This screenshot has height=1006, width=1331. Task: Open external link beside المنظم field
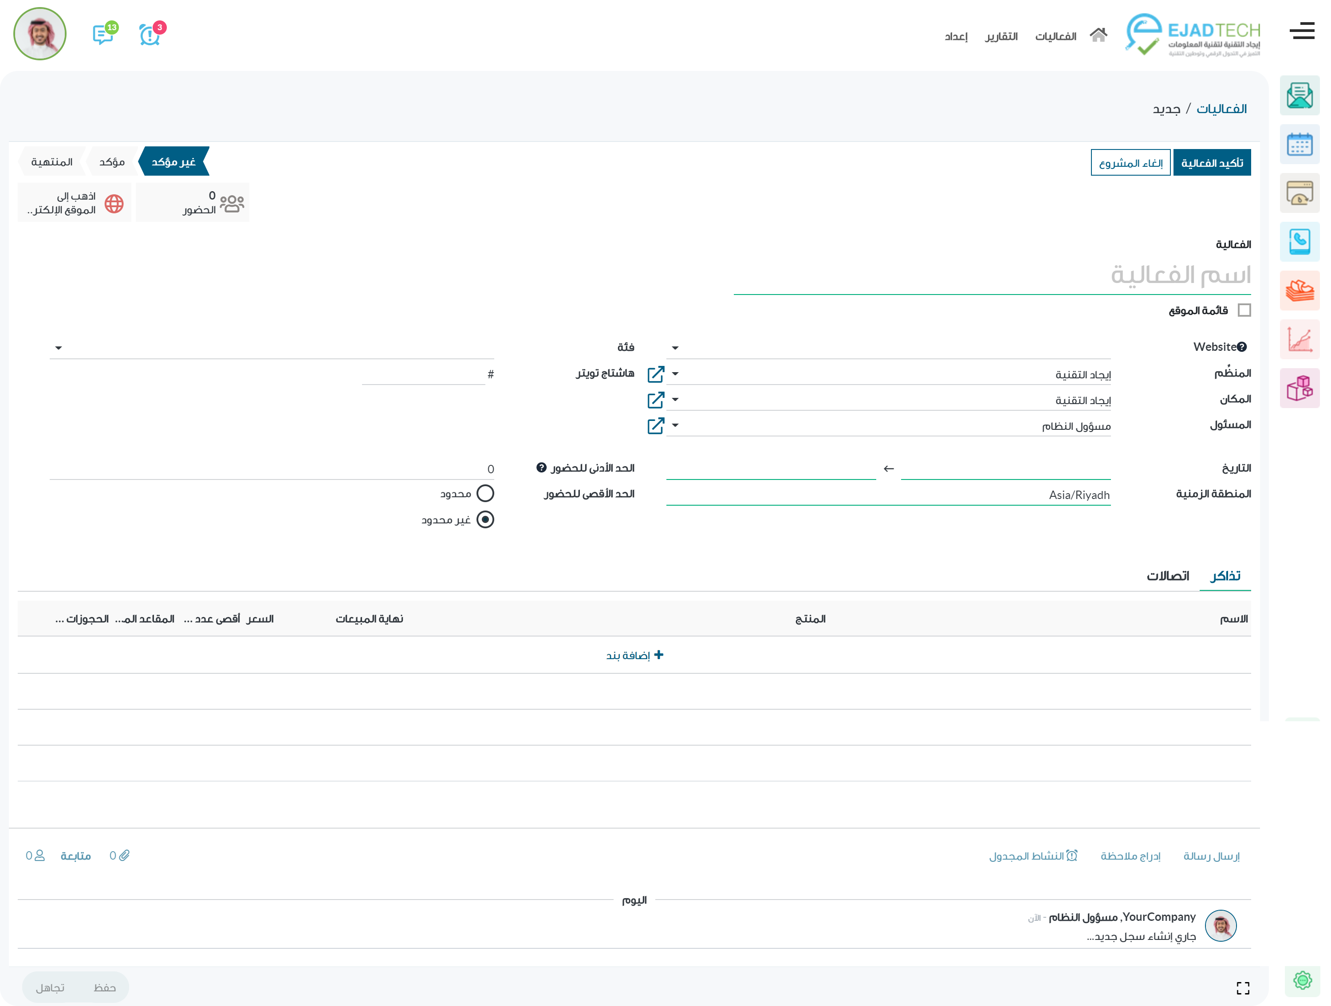655,374
